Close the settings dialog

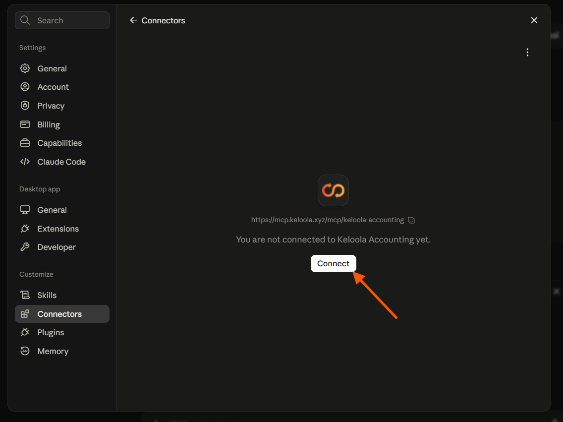(534, 20)
